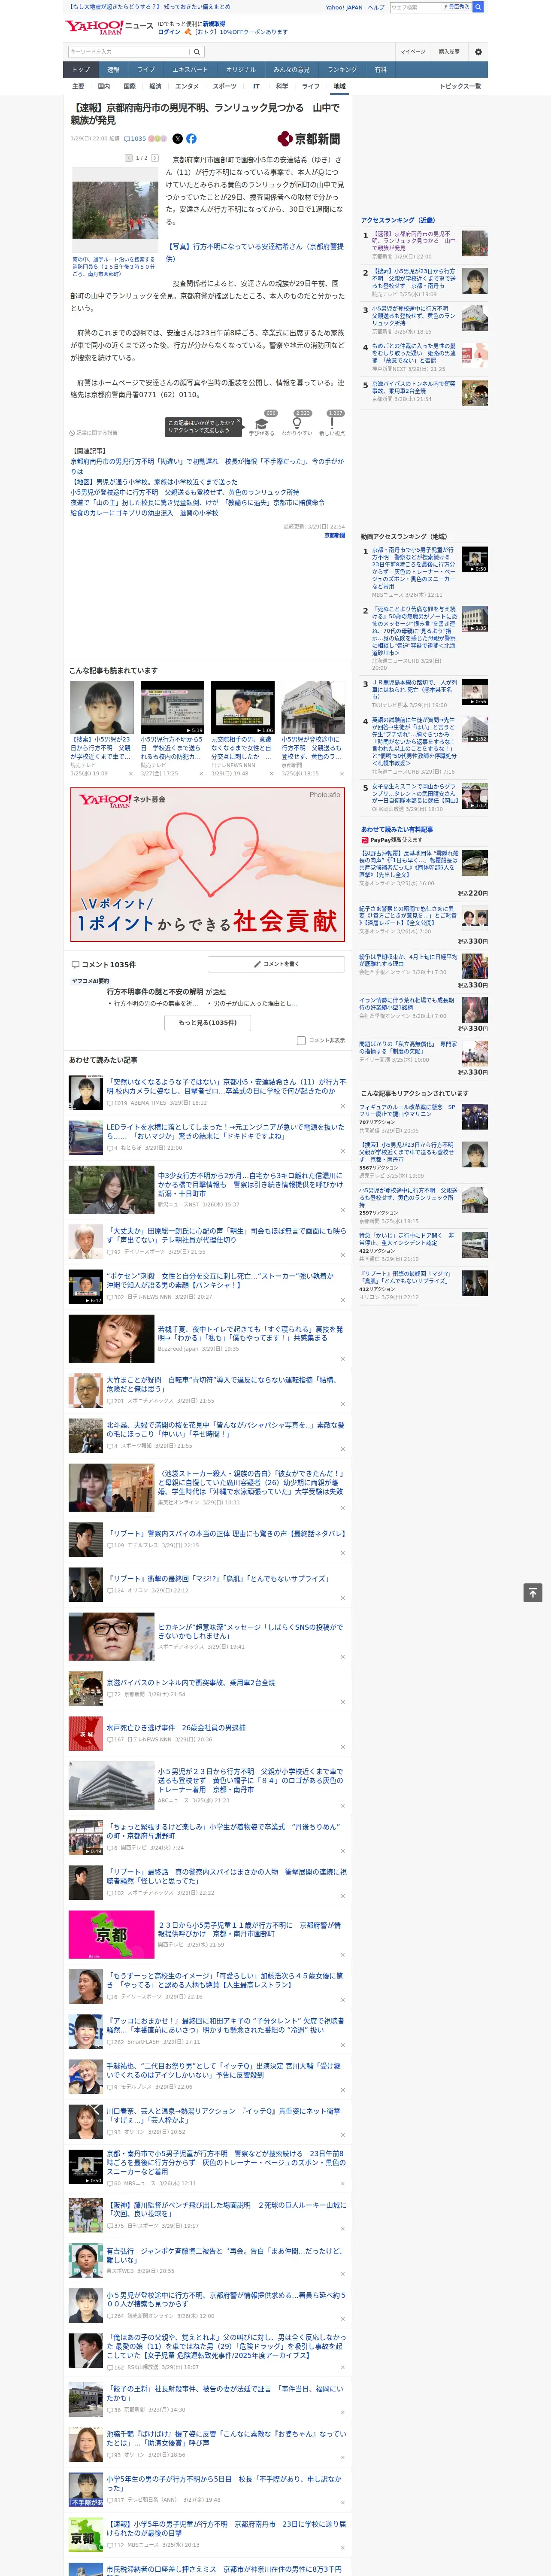Open the JR鹿児島本線の踏切 video

(x=474, y=692)
